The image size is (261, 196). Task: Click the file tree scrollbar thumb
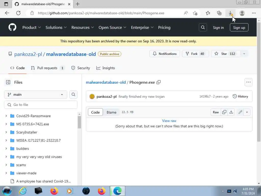(x=79, y=122)
